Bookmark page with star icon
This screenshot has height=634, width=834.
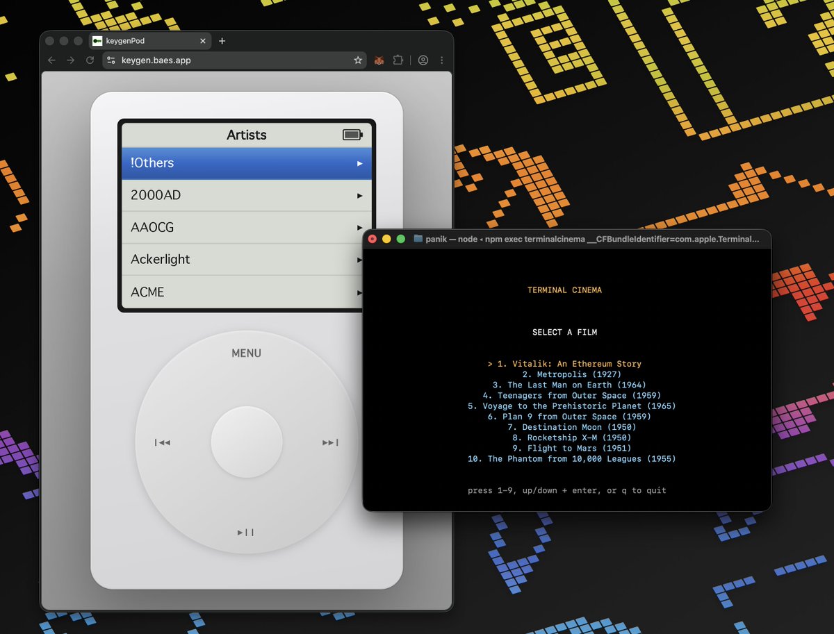tap(358, 60)
